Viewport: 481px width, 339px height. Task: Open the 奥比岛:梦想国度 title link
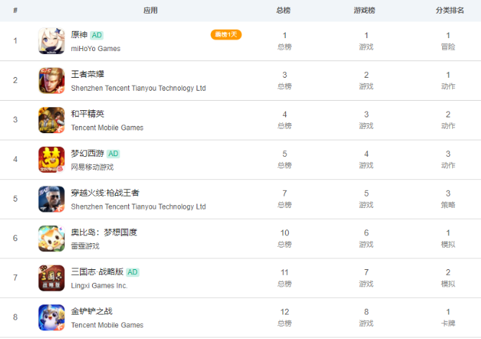pos(104,232)
